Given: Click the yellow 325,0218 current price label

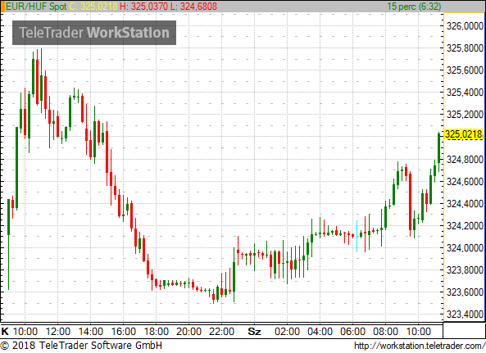Looking at the screenshot, I should click(x=464, y=134).
